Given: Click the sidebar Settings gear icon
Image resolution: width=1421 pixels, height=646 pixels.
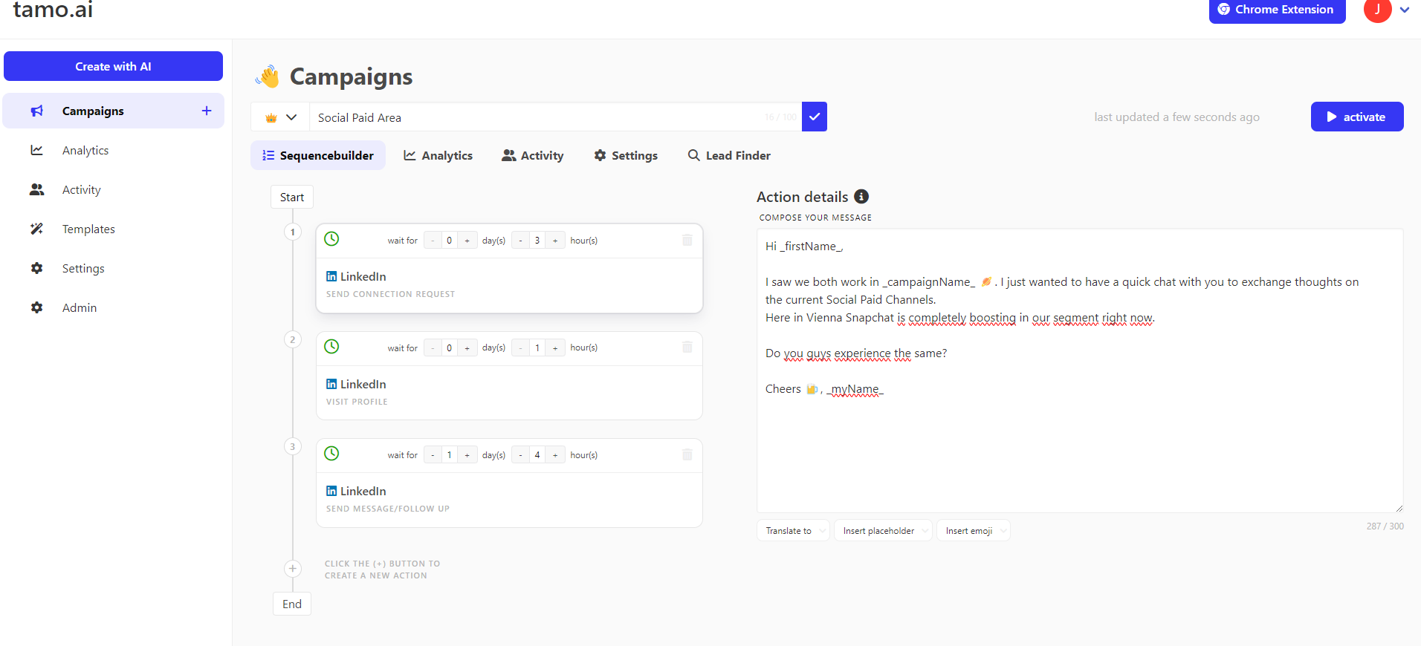Looking at the screenshot, I should coord(36,268).
